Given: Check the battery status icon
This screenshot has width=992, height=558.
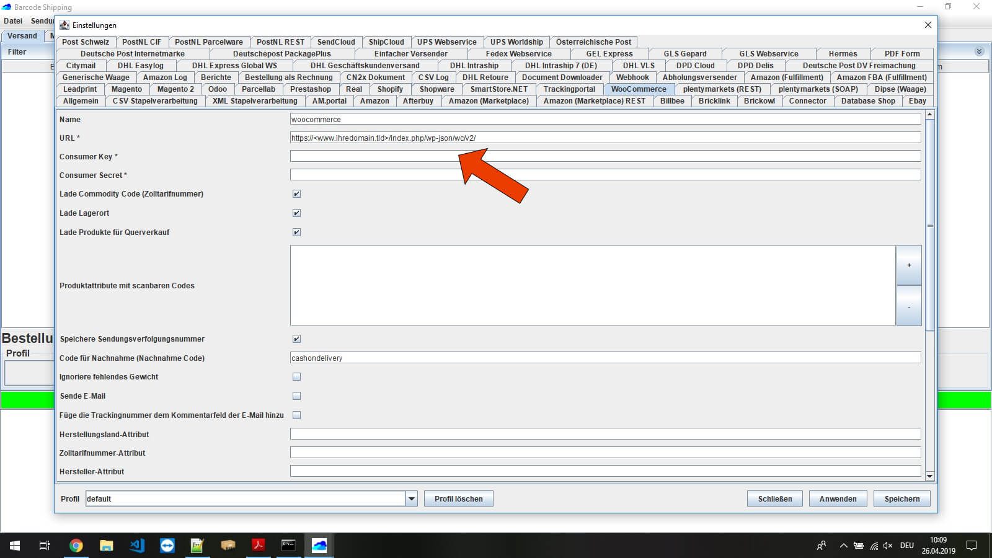Looking at the screenshot, I should coord(859,546).
